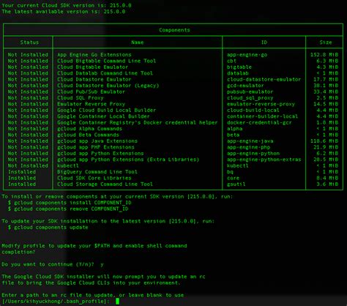Select the 'kubectl' entry in the Name column
Viewport: 347px width, 306px height.
(x=68, y=165)
